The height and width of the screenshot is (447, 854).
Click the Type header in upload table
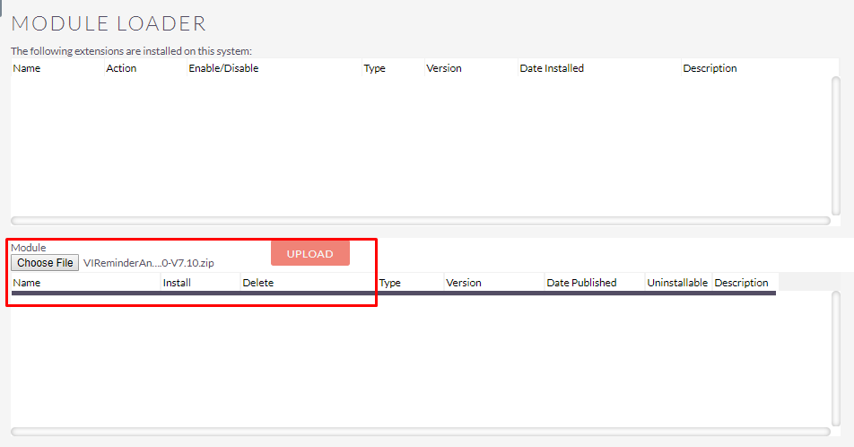pyautogui.click(x=390, y=283)
